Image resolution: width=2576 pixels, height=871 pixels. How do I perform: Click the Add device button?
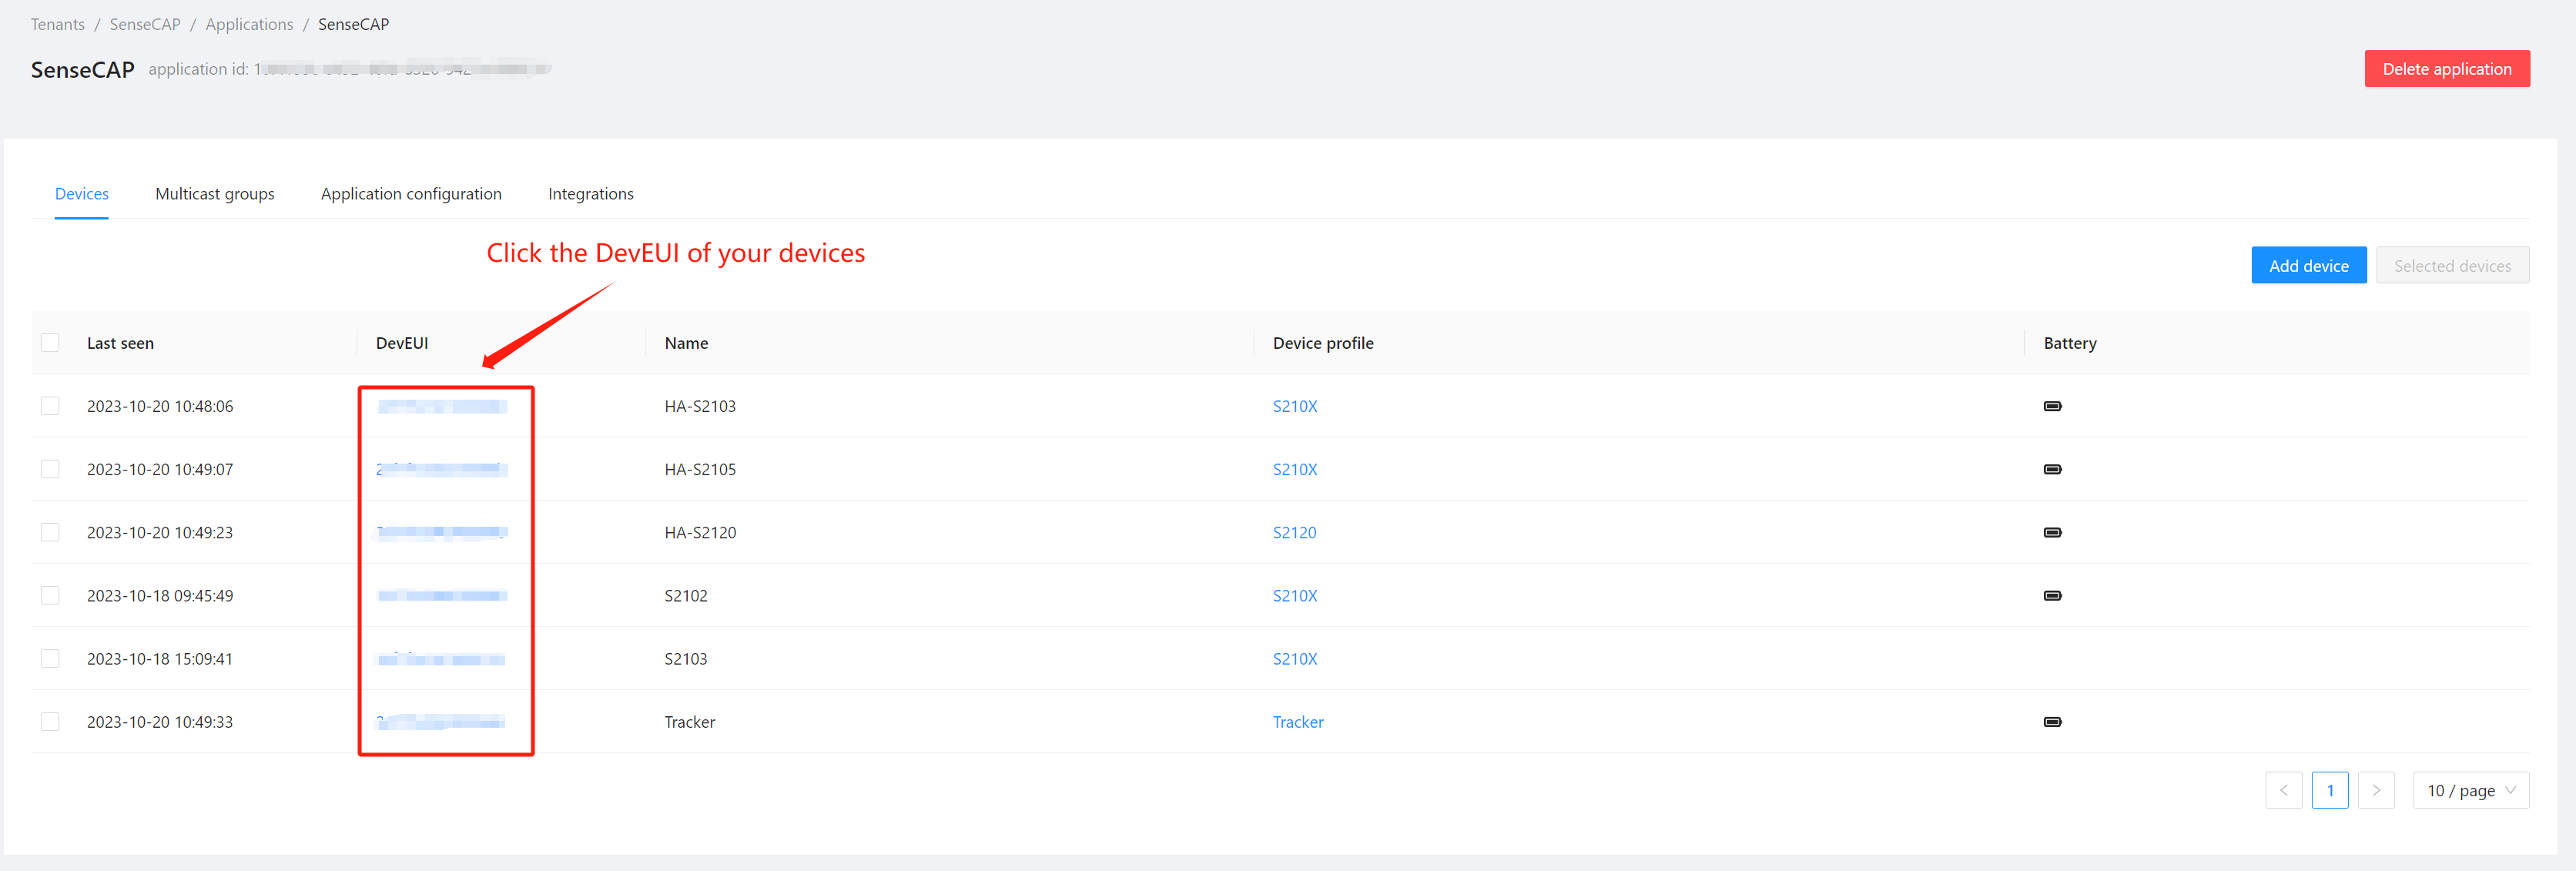point(2308,265)
